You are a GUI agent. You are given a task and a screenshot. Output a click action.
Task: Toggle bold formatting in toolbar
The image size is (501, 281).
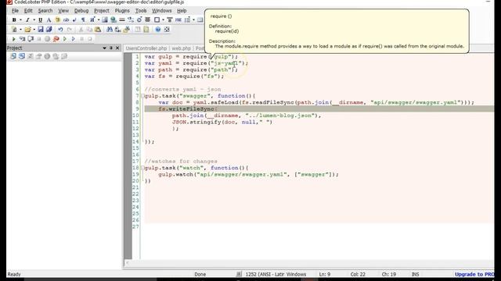pyautogui.click(x=14, y=20)
